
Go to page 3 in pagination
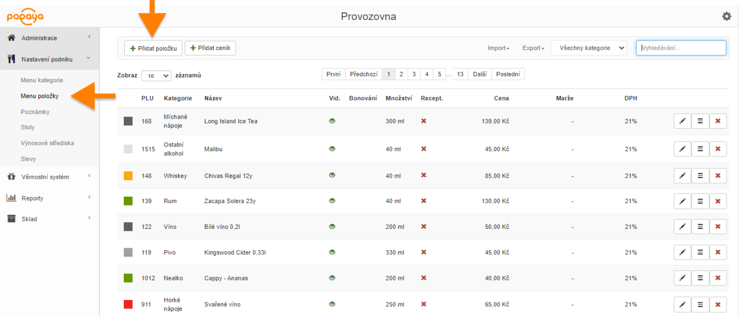tap(414, 75)
